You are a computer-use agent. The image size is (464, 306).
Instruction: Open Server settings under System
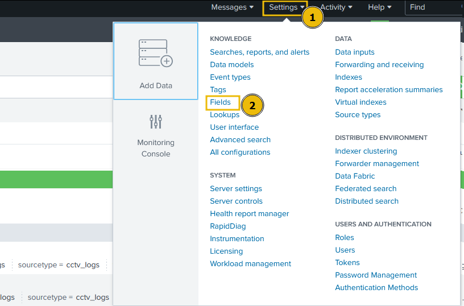236,189
